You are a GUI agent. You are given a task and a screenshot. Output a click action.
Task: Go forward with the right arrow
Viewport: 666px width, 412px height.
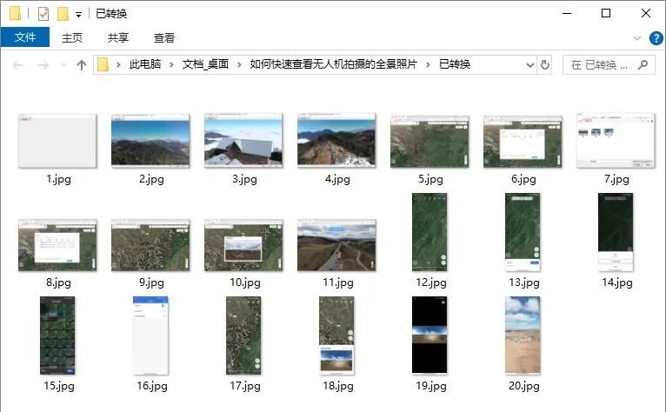pos(43,65)
